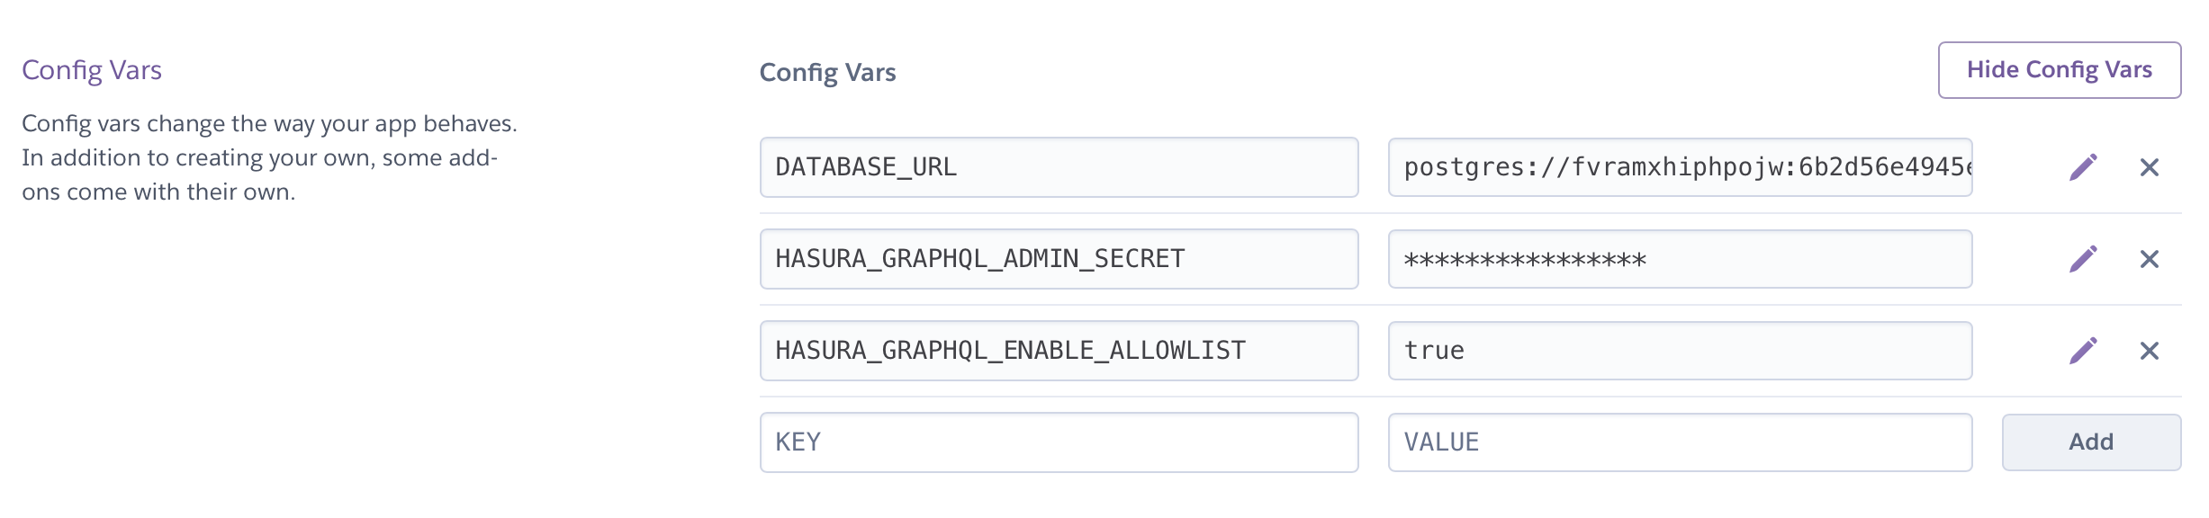
Task: Delete HASURA_GRAPHQL_ENABLE_ALLOWLIST using the X icon
Action: [x=2150, y=351]
